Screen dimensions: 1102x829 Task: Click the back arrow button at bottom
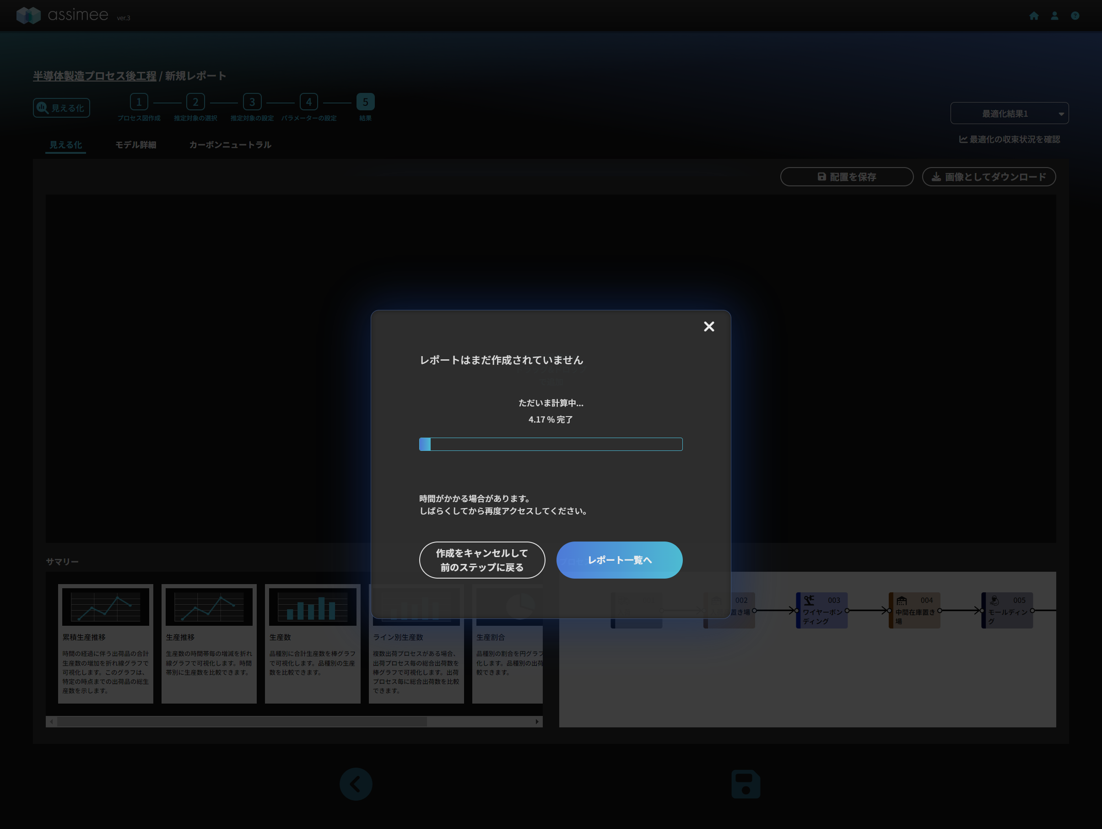point(356,784)
